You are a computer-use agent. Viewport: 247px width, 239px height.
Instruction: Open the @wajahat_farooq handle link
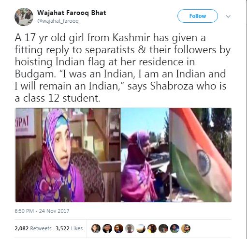[58, 21]
